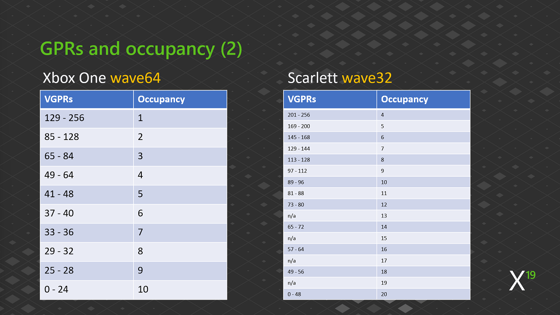
Task: Click the "0 - 48" cell
Action: pos(330,294)
